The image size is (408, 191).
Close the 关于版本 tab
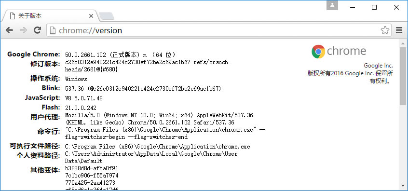coord(91,16)
